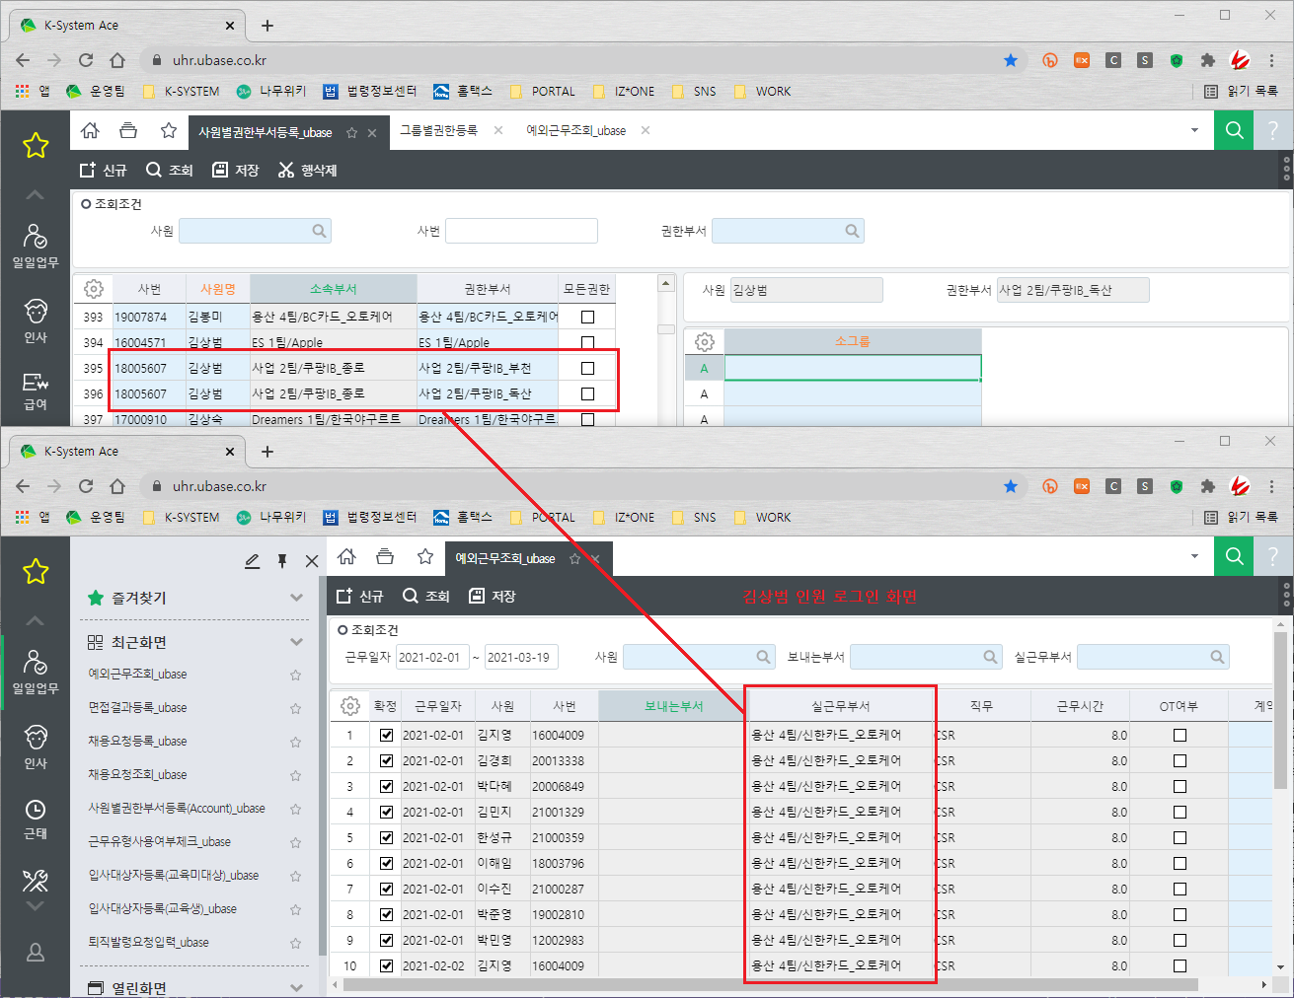1294x998 pixels.
Task: Select the 사원별권한부서등록_ubase tab
Action: (x=265, y=132)
